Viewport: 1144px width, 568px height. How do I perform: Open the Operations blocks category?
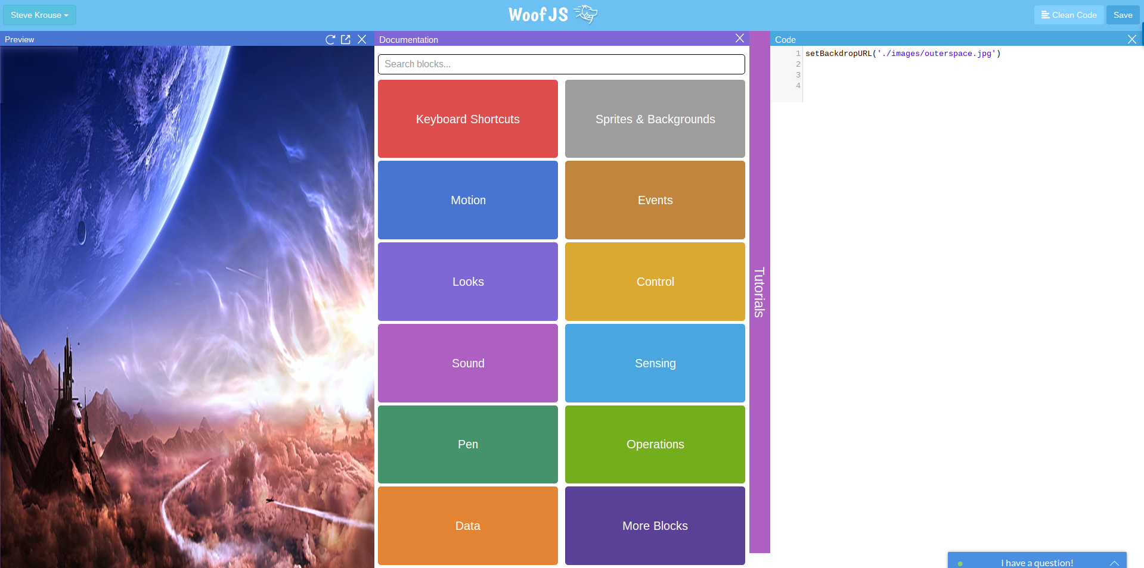655,444
